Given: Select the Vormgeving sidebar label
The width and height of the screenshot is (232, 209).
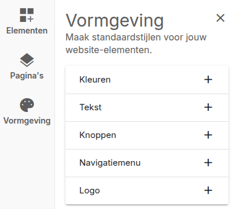Looking at the screenshot, I should click(x=27, y=121).
